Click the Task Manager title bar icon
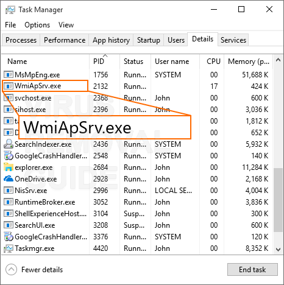The width and height of the screenshot is (284, 285). tap(10, 10)
